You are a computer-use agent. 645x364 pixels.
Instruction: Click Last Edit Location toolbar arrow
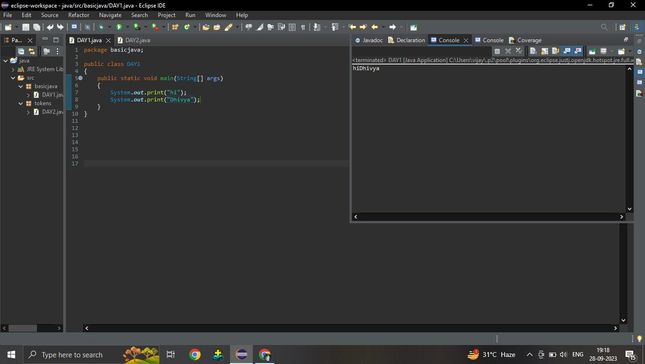[352, 27]
